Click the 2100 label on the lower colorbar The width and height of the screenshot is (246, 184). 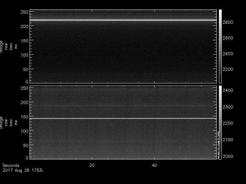tap(228, 140)
